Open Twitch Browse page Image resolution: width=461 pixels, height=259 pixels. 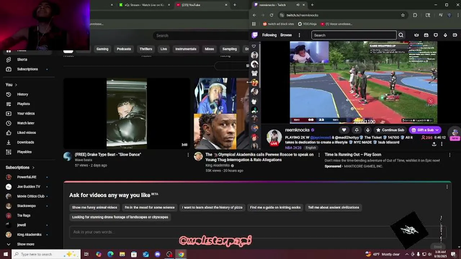(286, 35)
